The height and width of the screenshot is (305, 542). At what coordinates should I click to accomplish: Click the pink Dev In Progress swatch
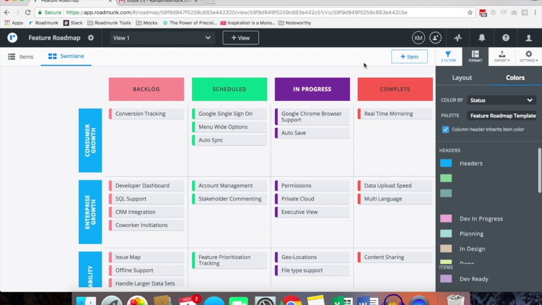(x=446, y=219)
